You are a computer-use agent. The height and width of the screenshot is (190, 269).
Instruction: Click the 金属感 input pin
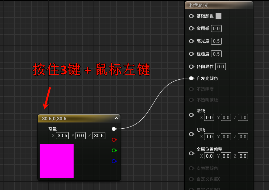(191, 28)
